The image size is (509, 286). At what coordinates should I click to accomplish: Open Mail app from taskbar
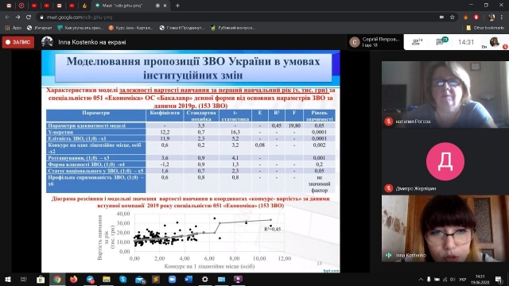click(140, 279)
